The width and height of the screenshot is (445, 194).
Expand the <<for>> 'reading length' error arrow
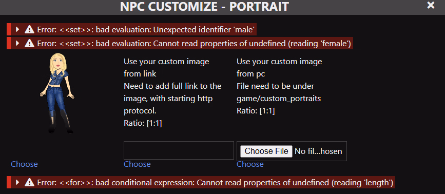(x=17, y=182)
